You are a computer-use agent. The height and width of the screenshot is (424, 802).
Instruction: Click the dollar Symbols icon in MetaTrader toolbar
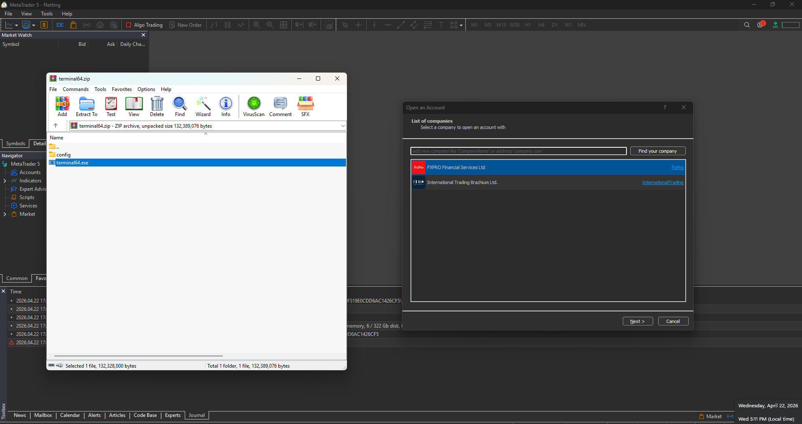[x=44, y=25]
